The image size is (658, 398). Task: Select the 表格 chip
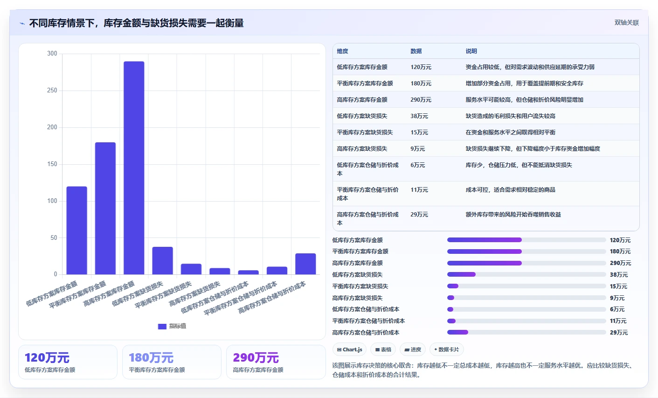click(383, 349)
